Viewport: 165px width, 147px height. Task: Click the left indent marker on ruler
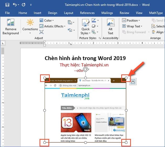point(45,45)
